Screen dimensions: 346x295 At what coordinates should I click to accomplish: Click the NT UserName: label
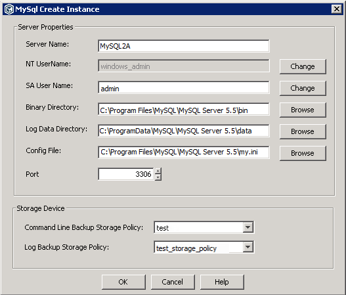(x=49, y=64)
